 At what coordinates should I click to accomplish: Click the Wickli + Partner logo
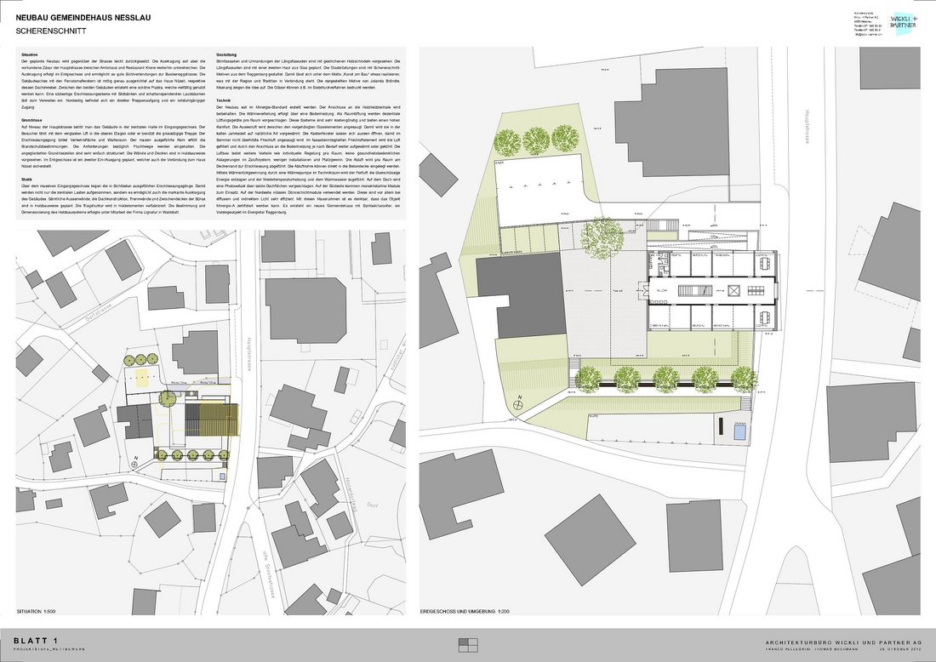(x=903, y=21)
